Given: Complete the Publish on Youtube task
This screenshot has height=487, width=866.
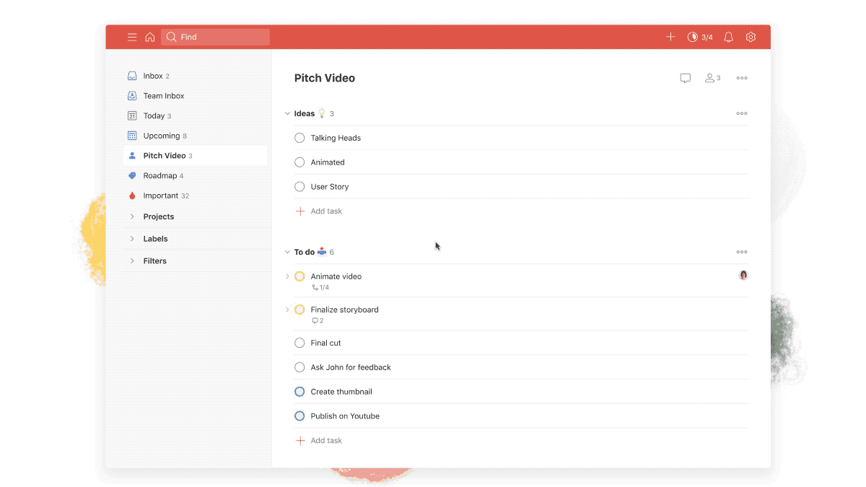Looking at the screenshot, I should coord(299,416).
